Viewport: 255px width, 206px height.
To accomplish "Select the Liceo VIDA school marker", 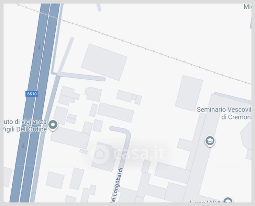I will tap(228, 200).
